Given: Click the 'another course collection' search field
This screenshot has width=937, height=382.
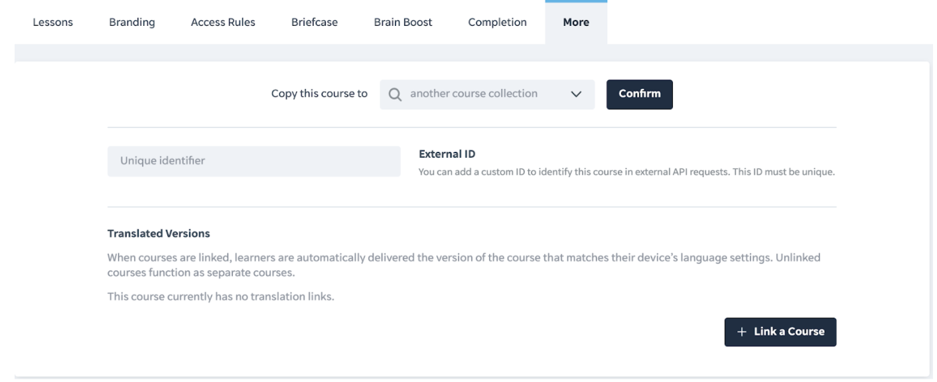Looking at the screenshot, I should point(487,94).
